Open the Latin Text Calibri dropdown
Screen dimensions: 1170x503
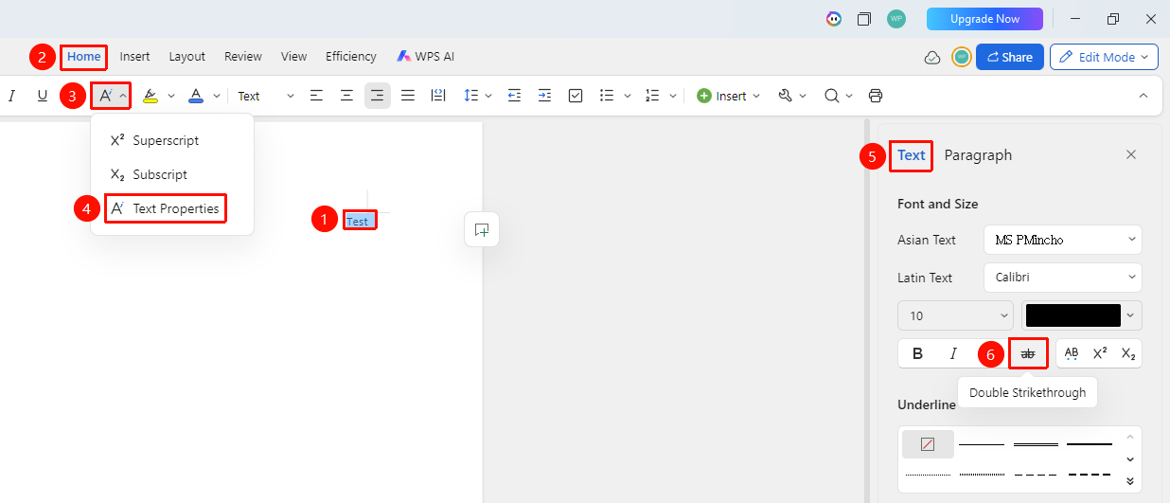(x=1063, y=278)
